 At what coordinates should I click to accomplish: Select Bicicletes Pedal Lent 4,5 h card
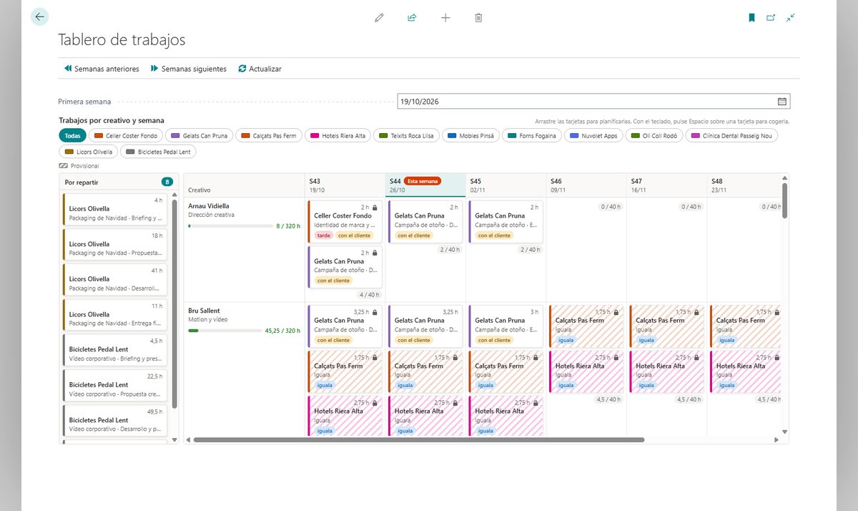(114, 350)
